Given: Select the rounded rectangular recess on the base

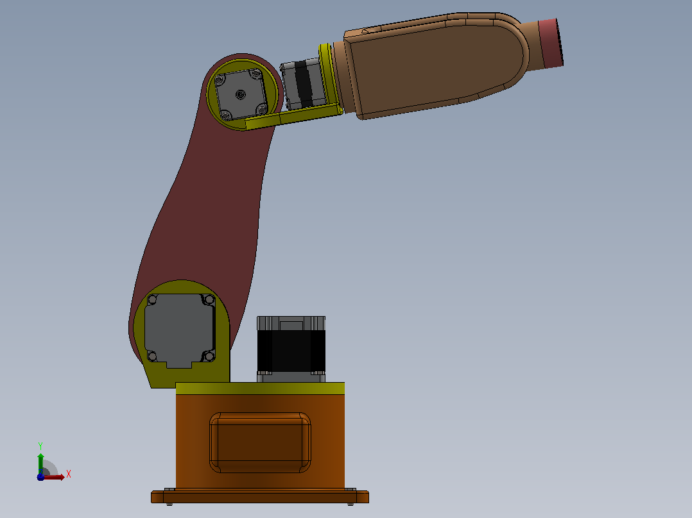Looking at the screenshot, I should (260, 442).
